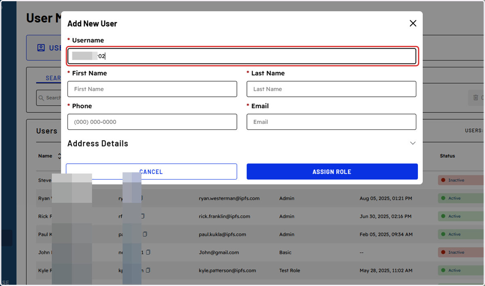485x286 pixels.
Task: Click the Username input field
Action: click(242, 56)
